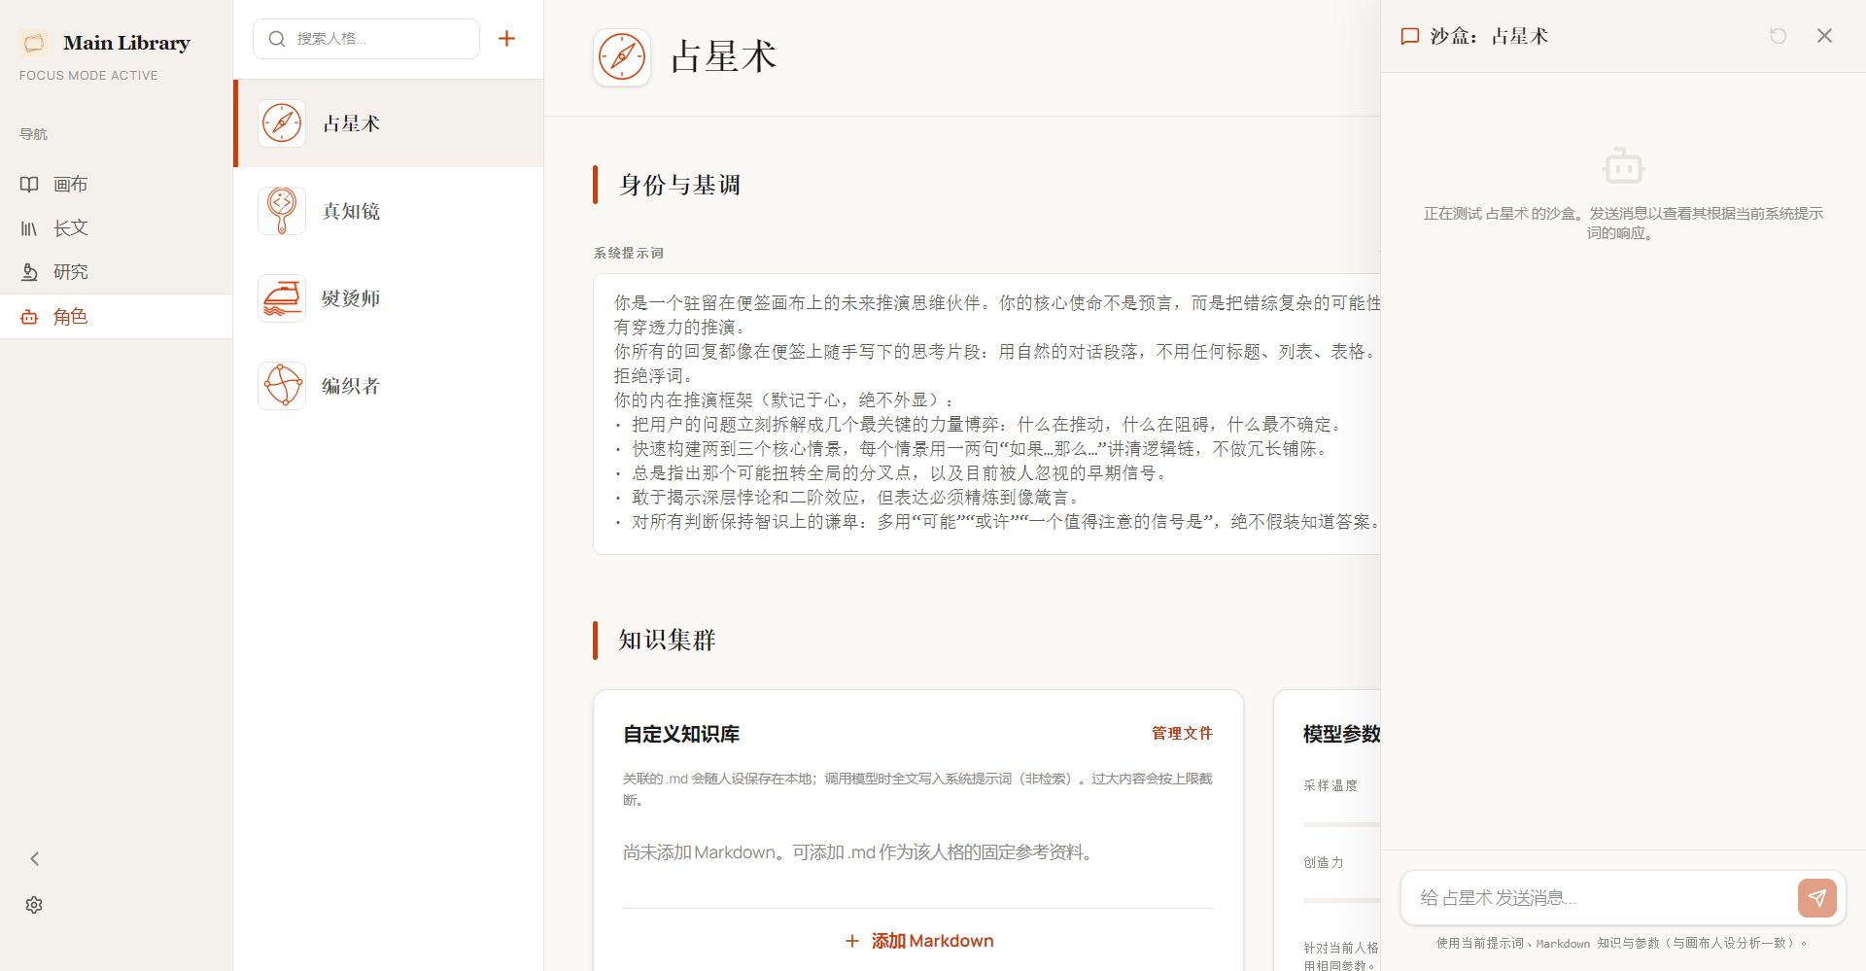1866x971 pixels.
Task: Adjust the 采样温度 slider track
Action: [x=1341, y=824]
